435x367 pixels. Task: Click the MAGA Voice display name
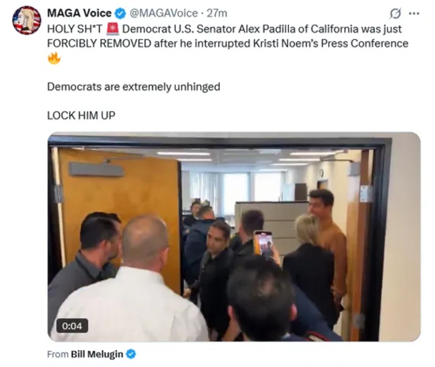point(79,13)
